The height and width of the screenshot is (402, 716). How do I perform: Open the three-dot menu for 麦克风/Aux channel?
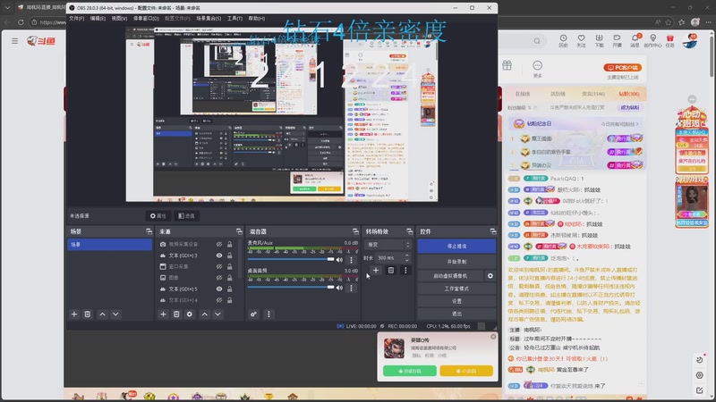pos(351,260)
